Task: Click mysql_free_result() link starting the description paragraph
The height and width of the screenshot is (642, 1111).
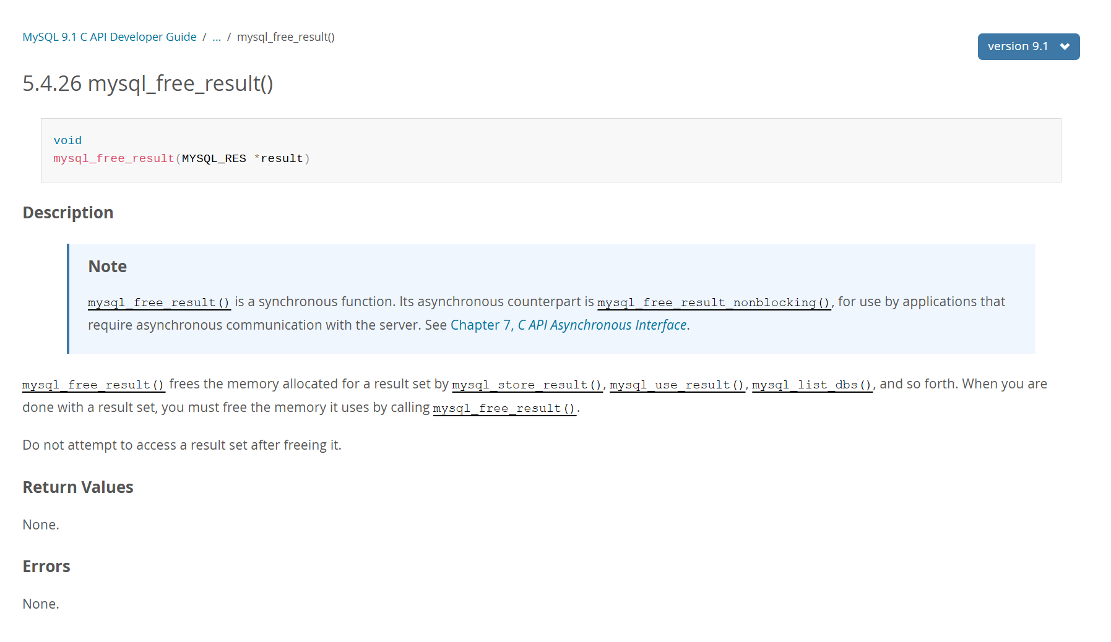Action: (x=93, y=385)
